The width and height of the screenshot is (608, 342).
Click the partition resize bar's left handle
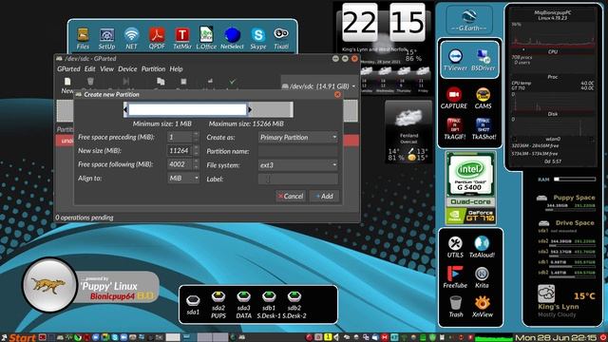pos(125,110)
